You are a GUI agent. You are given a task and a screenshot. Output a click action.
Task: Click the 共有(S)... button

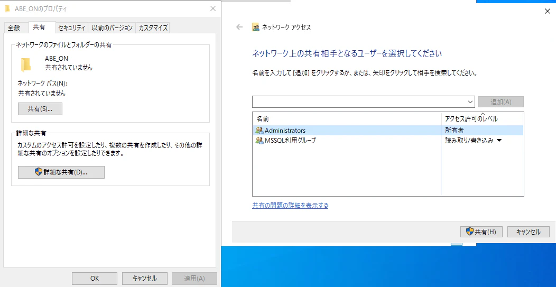[40, 109]
